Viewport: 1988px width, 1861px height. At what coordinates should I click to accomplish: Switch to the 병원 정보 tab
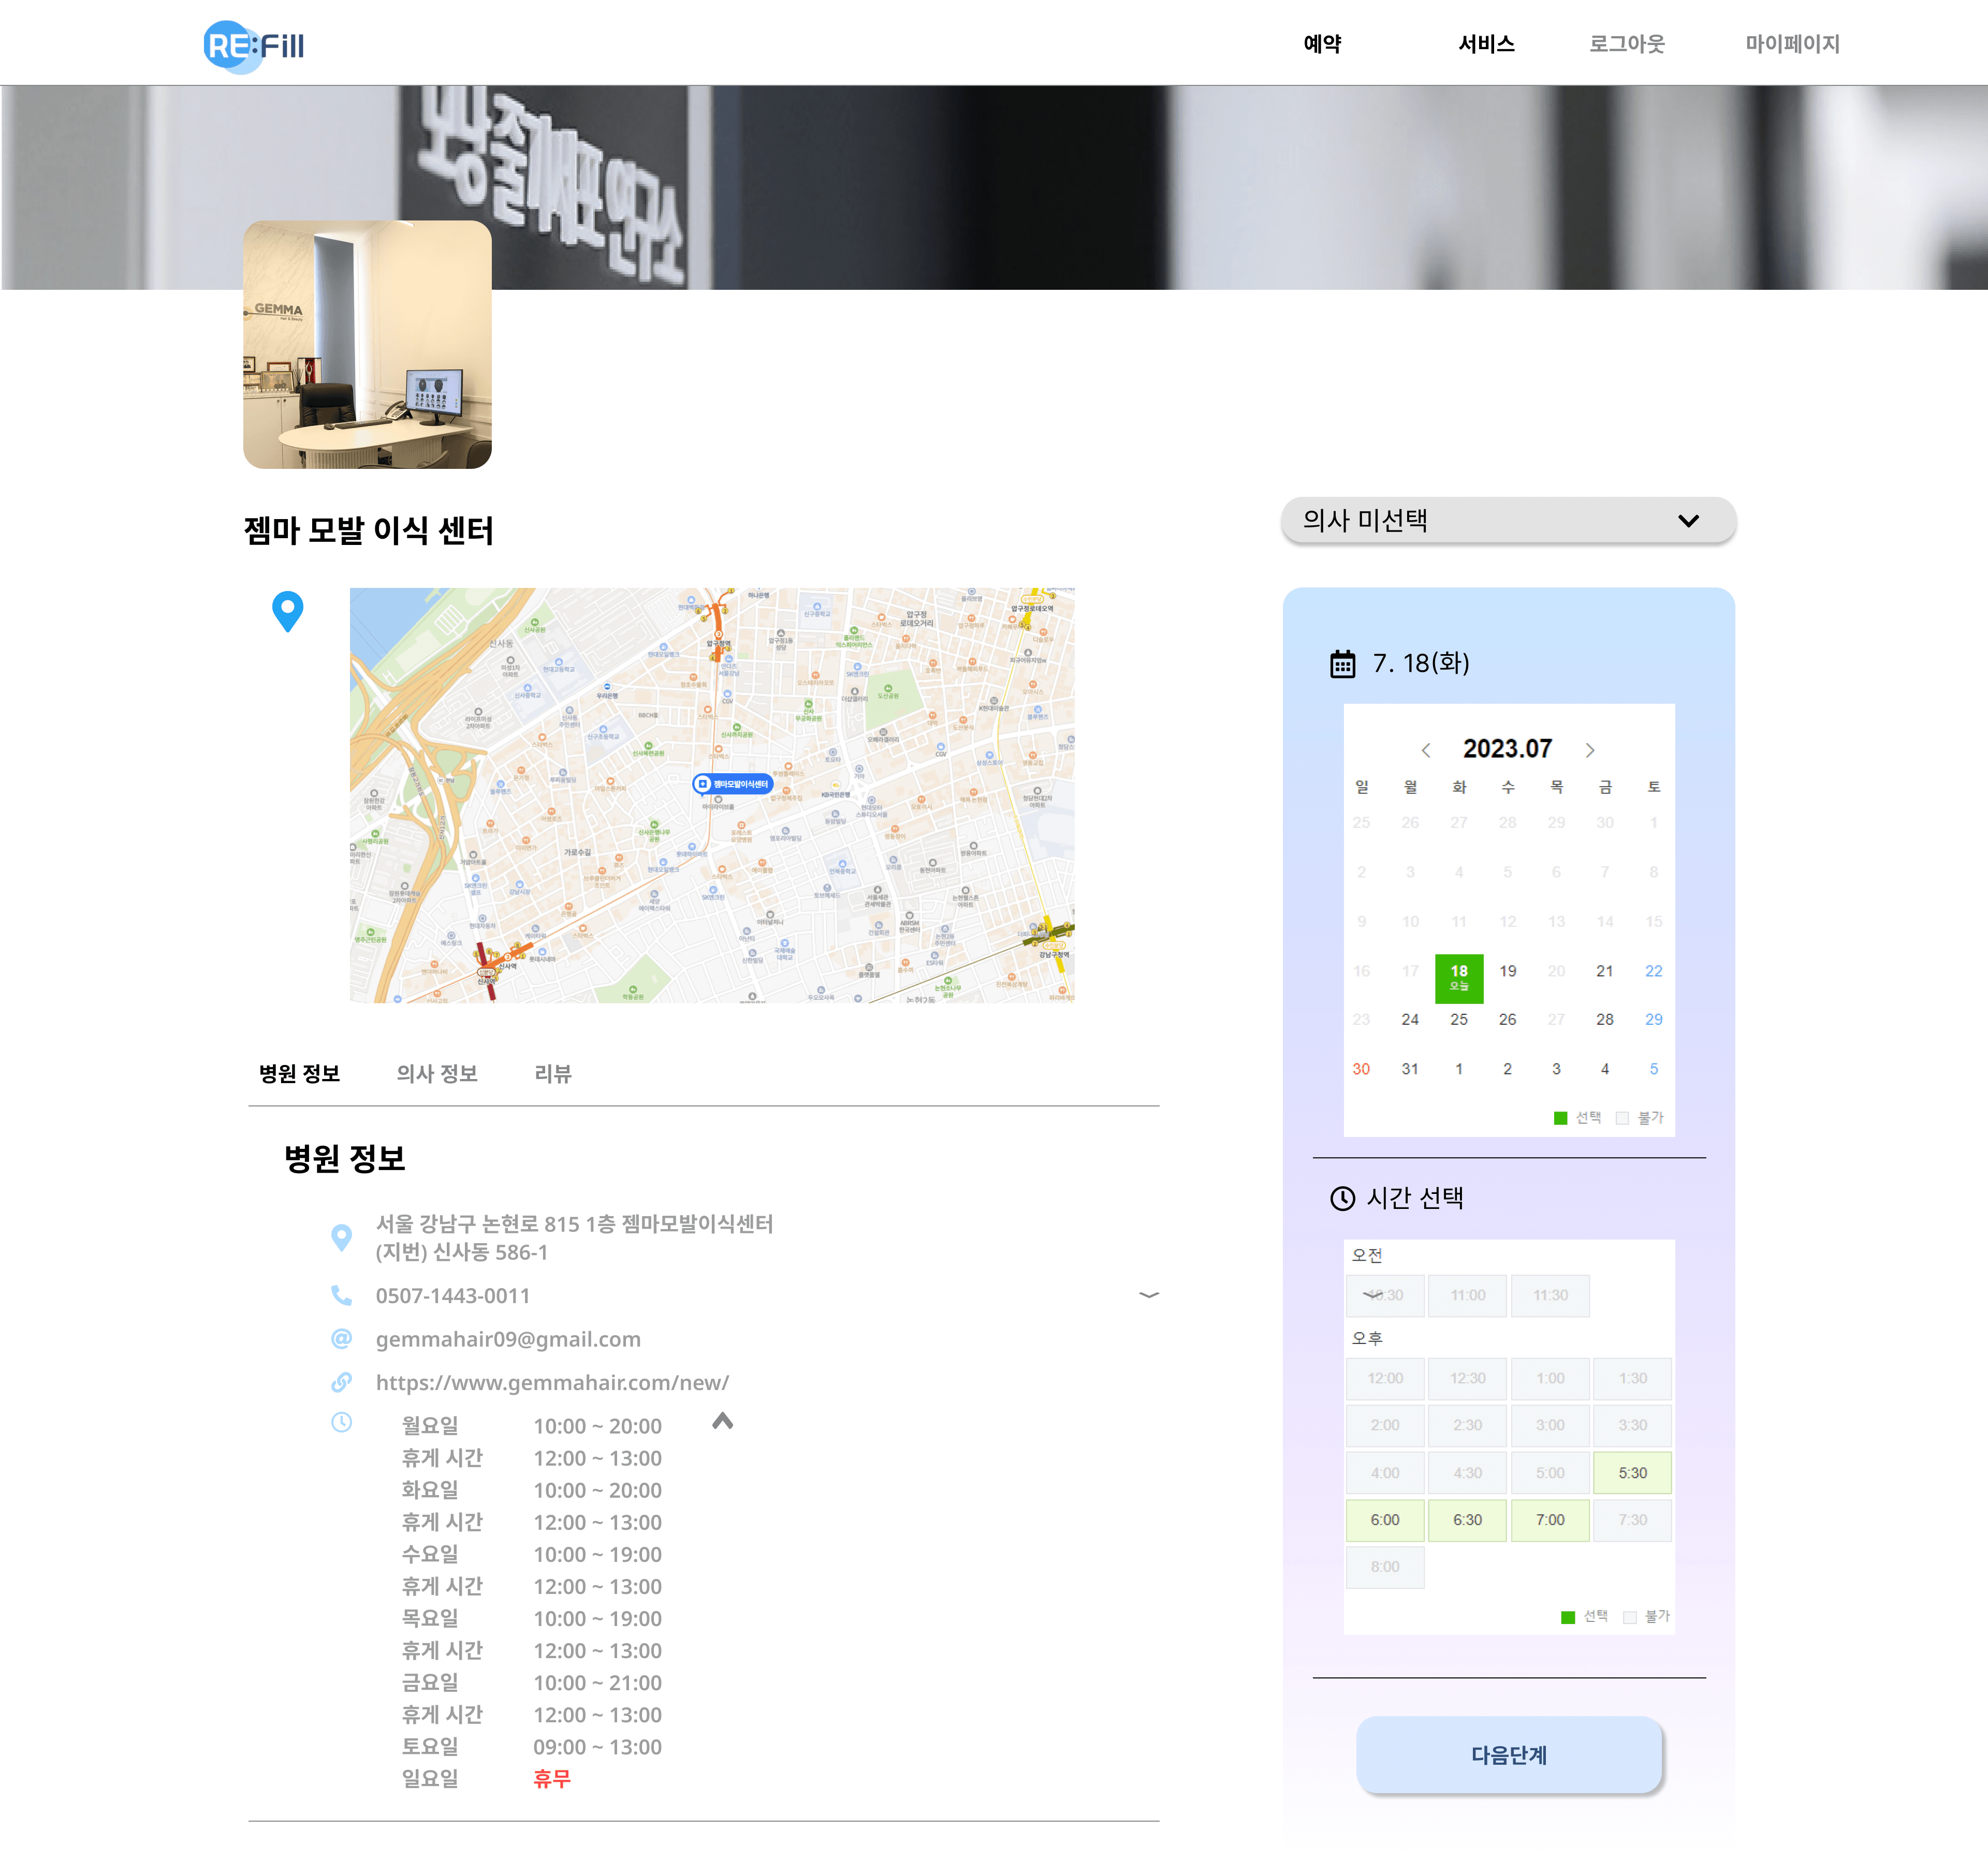299,1073
